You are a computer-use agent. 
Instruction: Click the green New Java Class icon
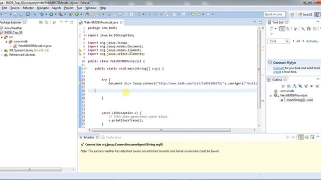77,14
